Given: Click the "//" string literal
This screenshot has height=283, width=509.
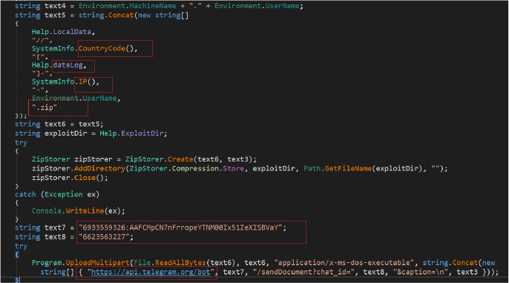Looking at the screenshot, I should 40,40.
